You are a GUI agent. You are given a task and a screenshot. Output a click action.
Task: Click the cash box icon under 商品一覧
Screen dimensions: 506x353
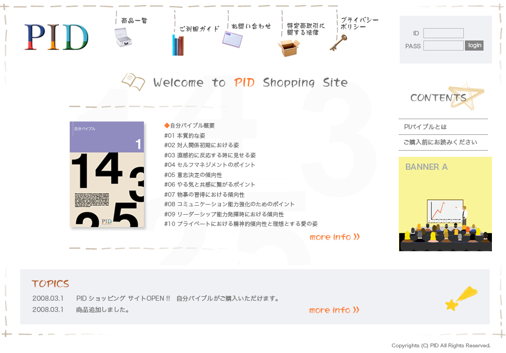point(123,37)
